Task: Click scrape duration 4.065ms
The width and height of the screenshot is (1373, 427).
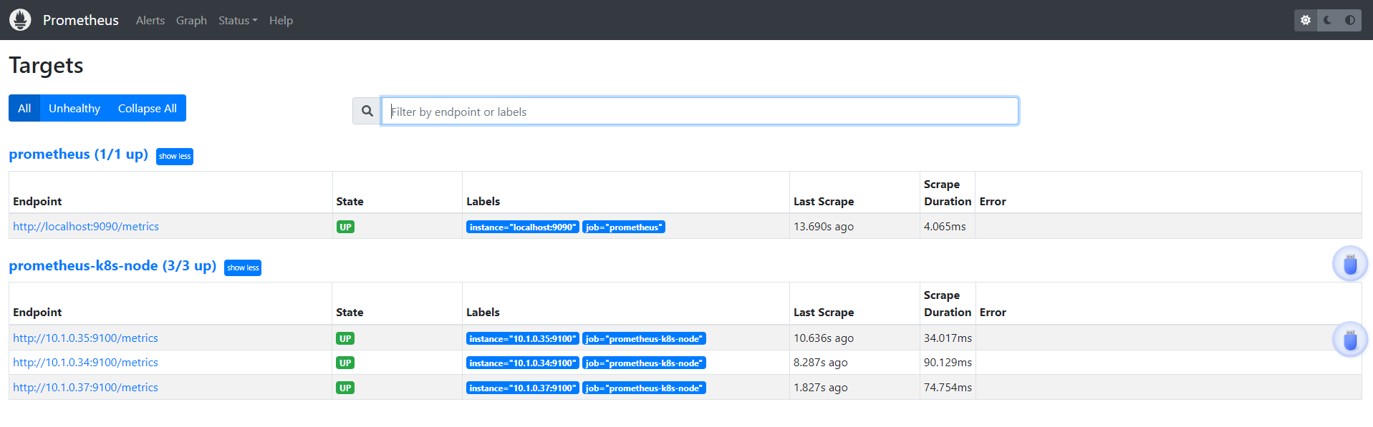Action: coord(945,226)
